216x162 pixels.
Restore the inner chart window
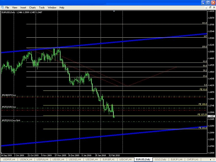(210, 8)
